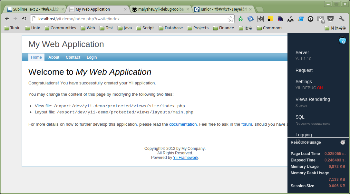Viewport: 350px width, 194px height.
Task: Click the Elapsed Time value 0.246483 s.
Action: pos(335,160)
